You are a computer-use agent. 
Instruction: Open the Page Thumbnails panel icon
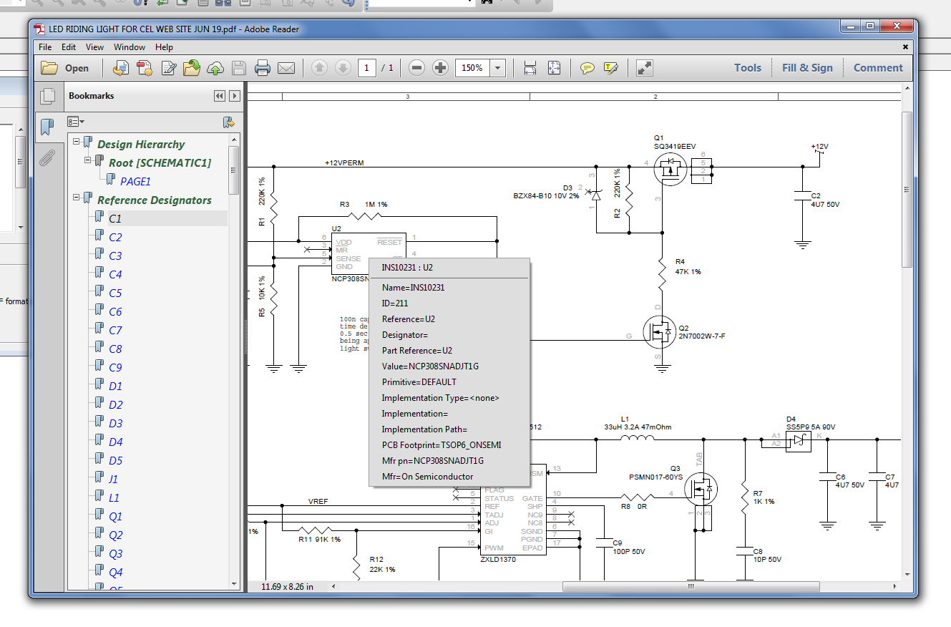pyautogui.click(x=47, y=96)
